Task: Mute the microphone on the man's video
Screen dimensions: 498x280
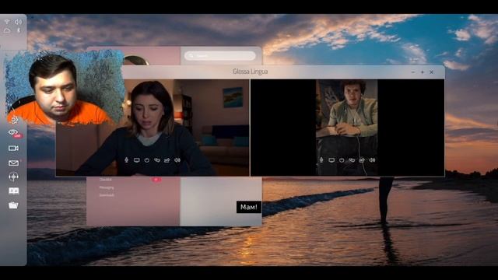Action: pyautogui.click(x=321, y=160)
